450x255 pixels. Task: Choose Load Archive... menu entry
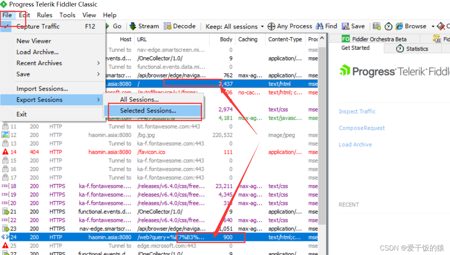point(53,52)
